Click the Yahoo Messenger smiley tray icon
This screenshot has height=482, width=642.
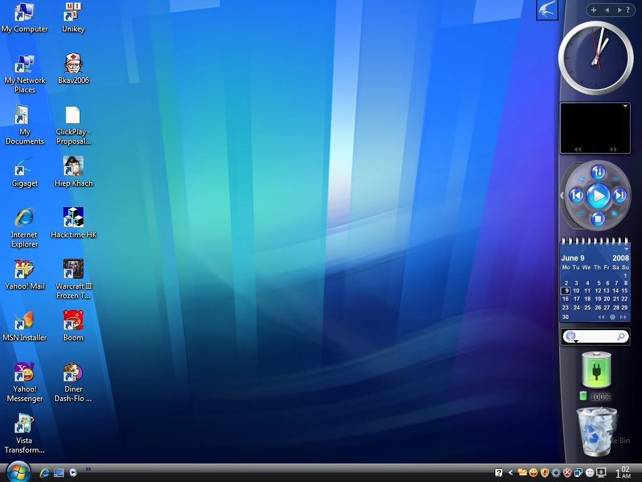pos(533,473)
